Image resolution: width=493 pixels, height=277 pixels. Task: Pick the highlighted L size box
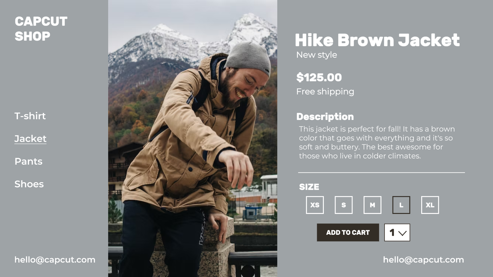coord(401,205)
